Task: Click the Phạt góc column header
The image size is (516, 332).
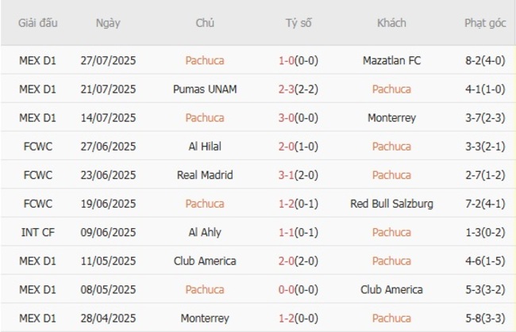Action: point(485,23)
